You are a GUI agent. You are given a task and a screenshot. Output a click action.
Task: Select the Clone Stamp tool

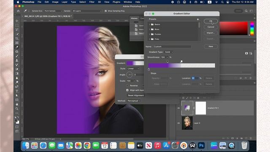point(17,60)
